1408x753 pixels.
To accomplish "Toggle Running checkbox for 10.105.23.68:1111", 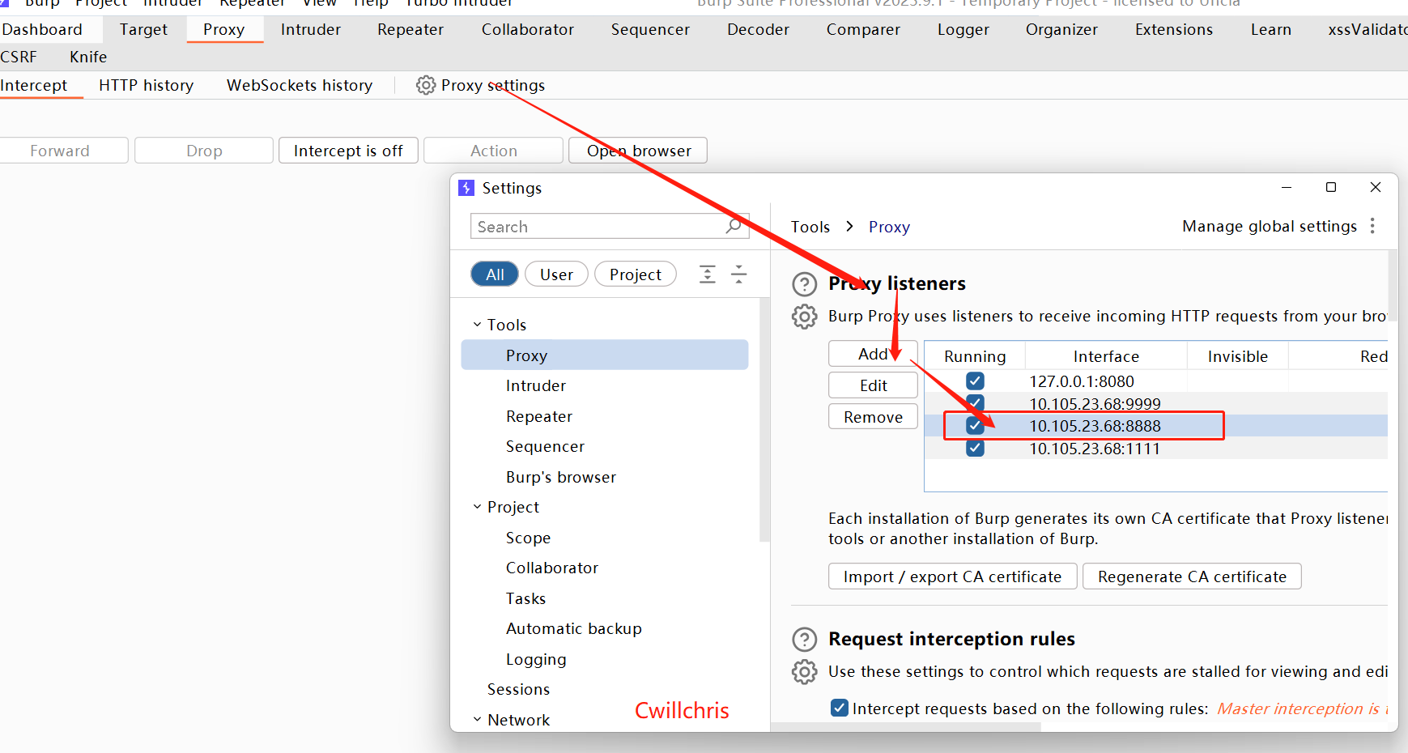I will click(975, 449).
